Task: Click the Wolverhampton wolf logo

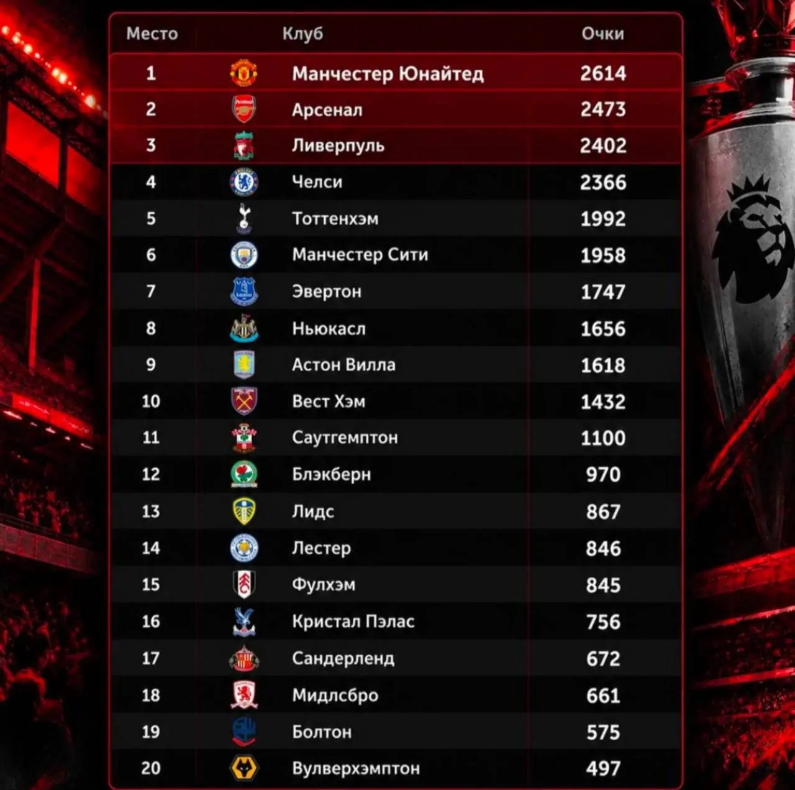Action: pos(243,768)
